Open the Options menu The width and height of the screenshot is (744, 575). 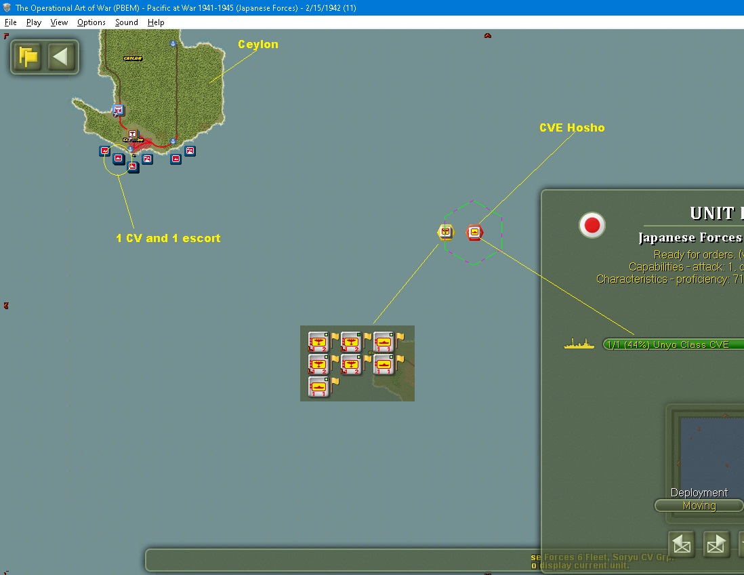[x=91, y=22]
